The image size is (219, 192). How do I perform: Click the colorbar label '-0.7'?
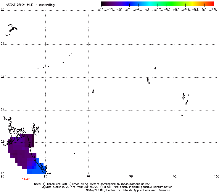point(157,9)
